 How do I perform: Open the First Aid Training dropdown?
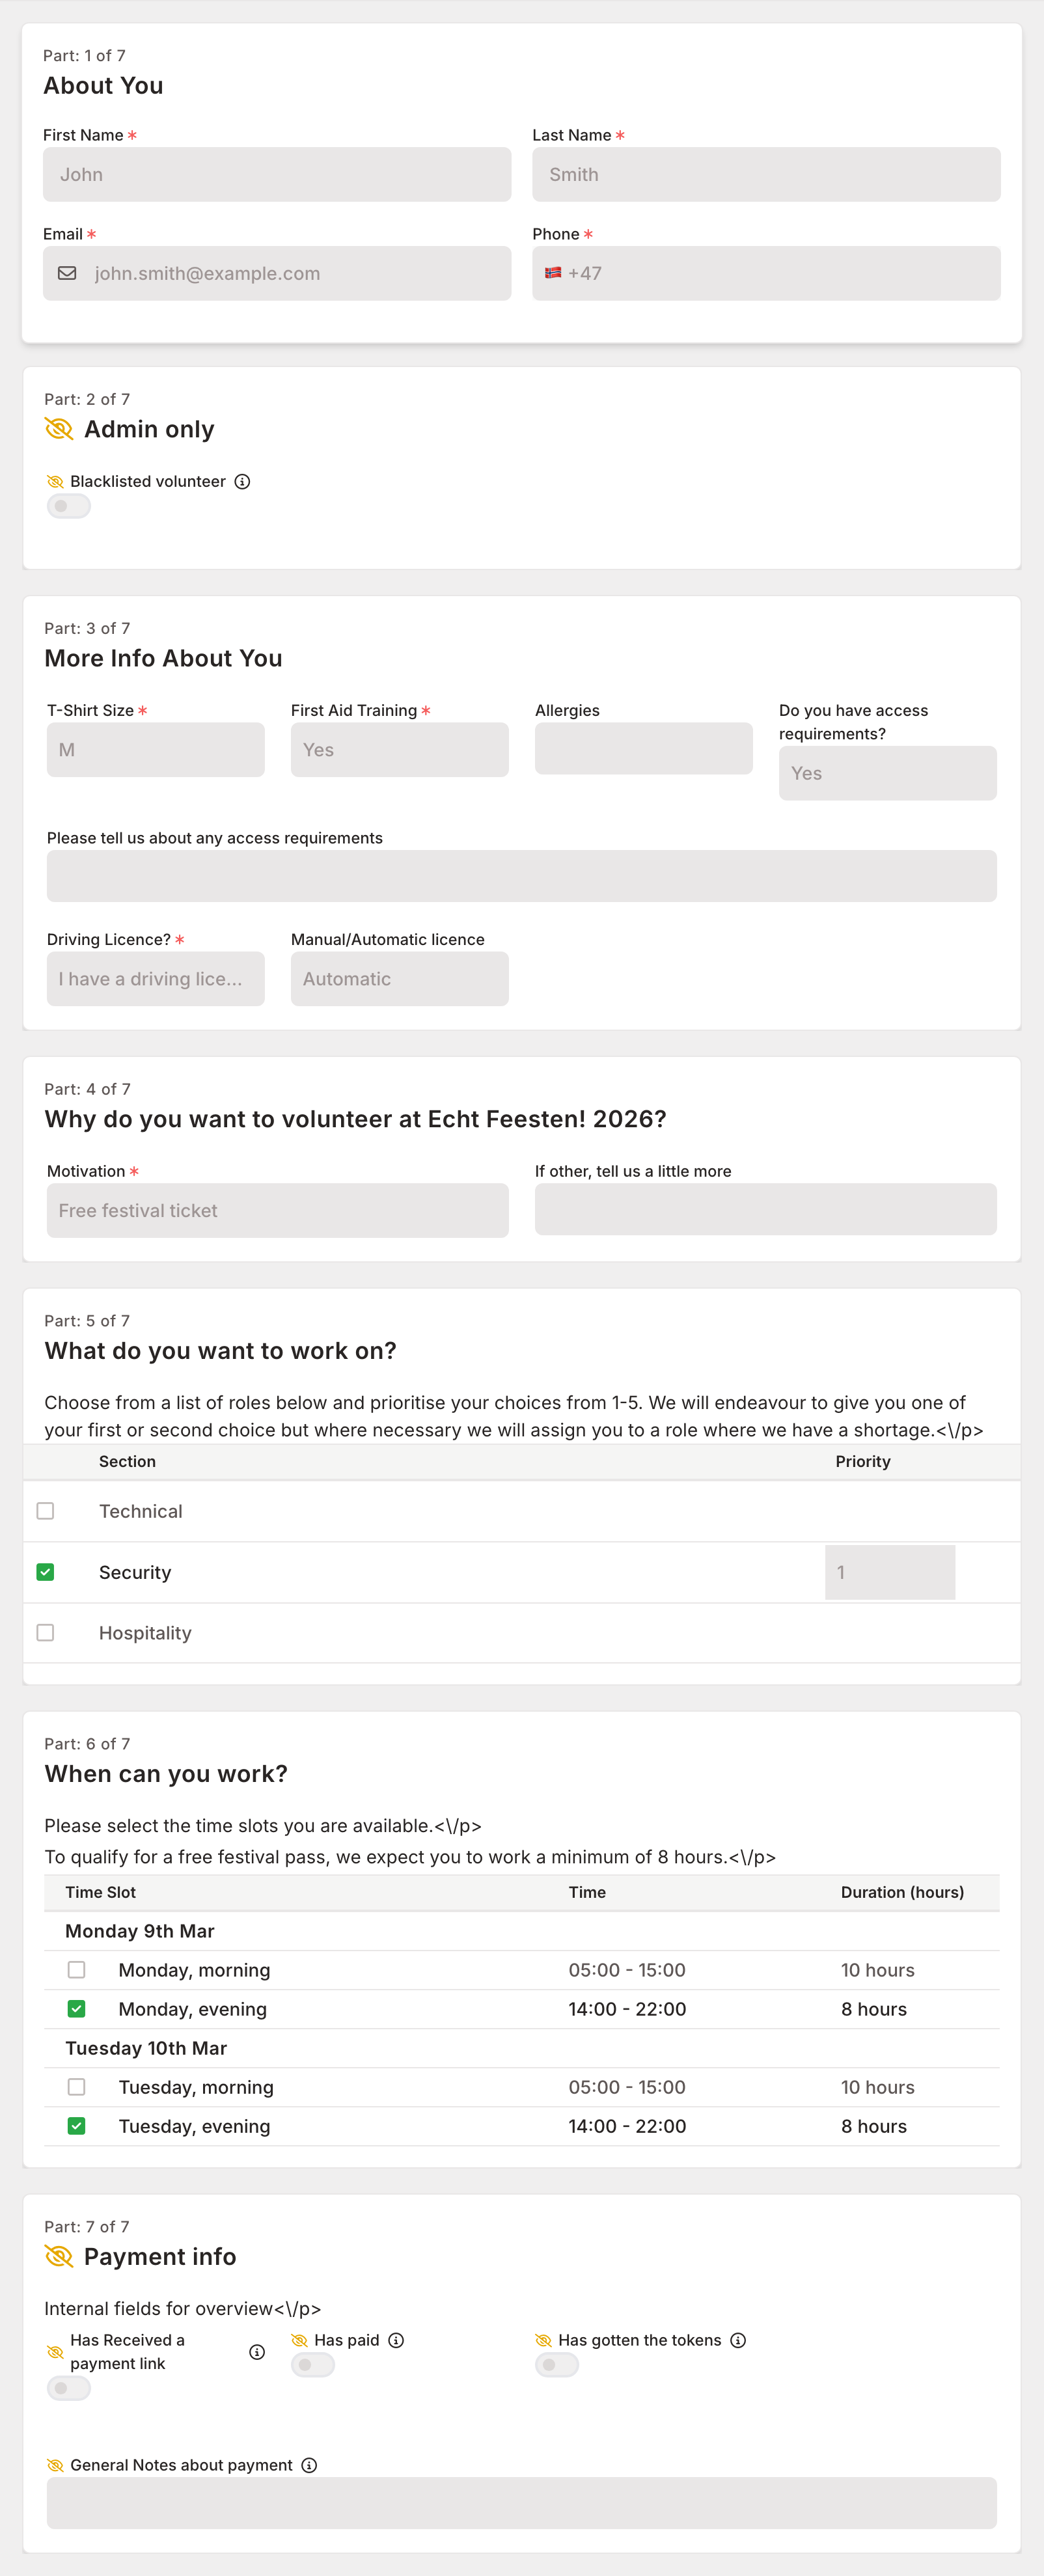(x=399, y=750)
